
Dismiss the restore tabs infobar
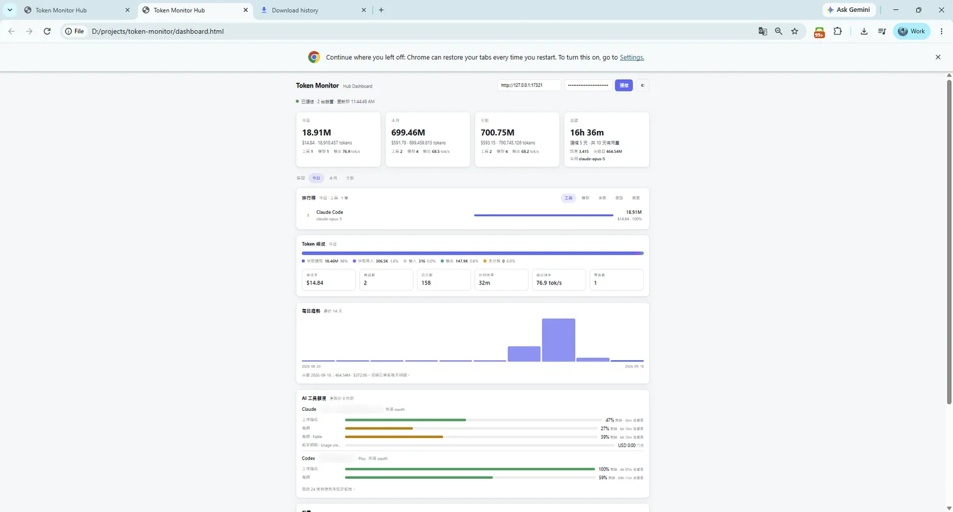[x=938, y=57]
